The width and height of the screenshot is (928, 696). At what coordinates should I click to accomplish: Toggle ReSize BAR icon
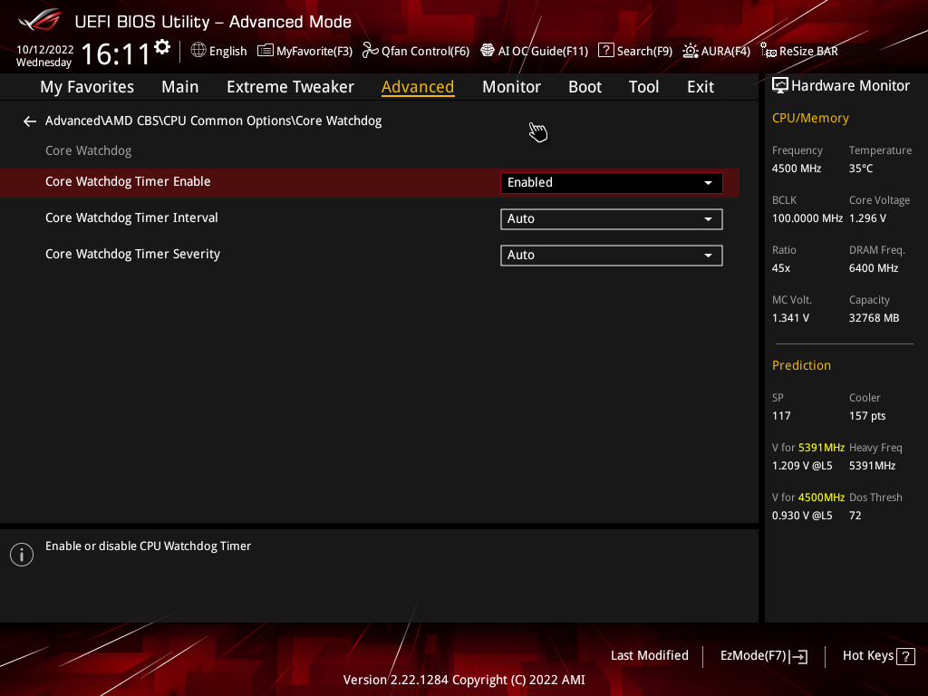click(768, 51)
